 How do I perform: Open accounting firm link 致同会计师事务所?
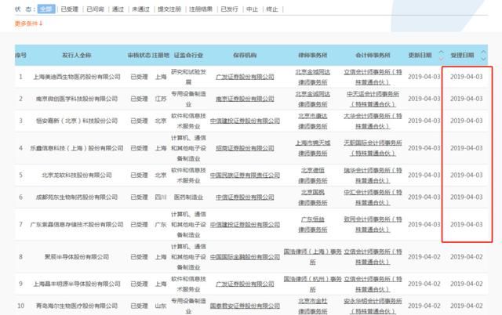tap(373, 225)
